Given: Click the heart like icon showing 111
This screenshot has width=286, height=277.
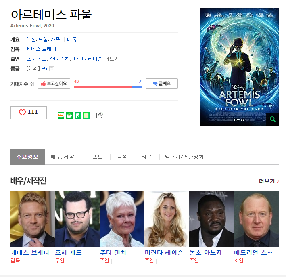Looking at the screenshot, I should point(29,113).
